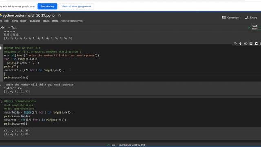Screen dimensions: 261x147
Task: Move the selected cell up
Action: click(x=235, y=44)
